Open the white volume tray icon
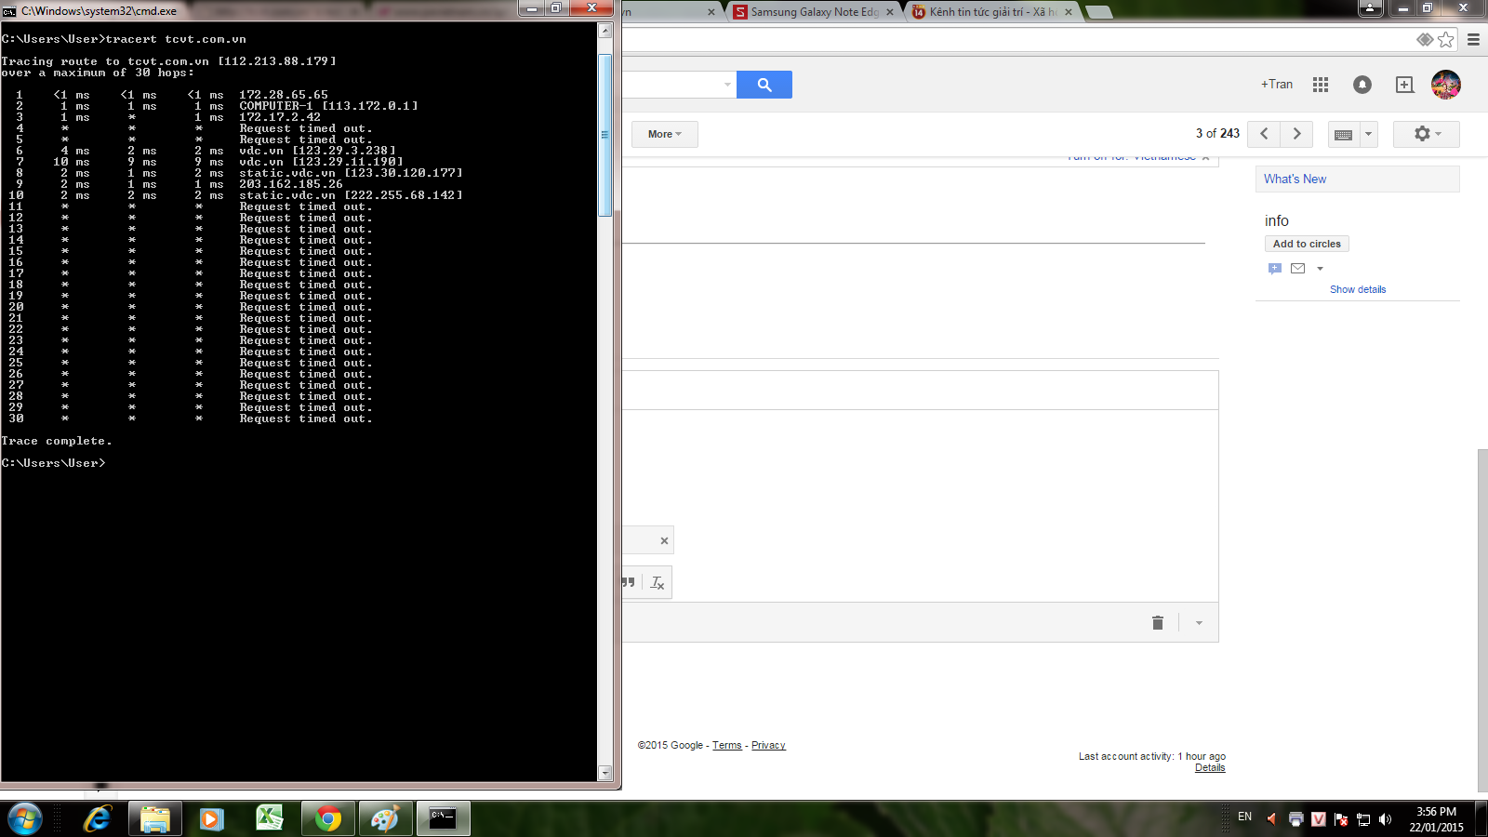Screen dimensions: 1488x837 tap(1386, 818)
